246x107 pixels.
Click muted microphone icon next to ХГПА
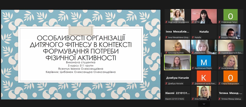coord(193,22)
